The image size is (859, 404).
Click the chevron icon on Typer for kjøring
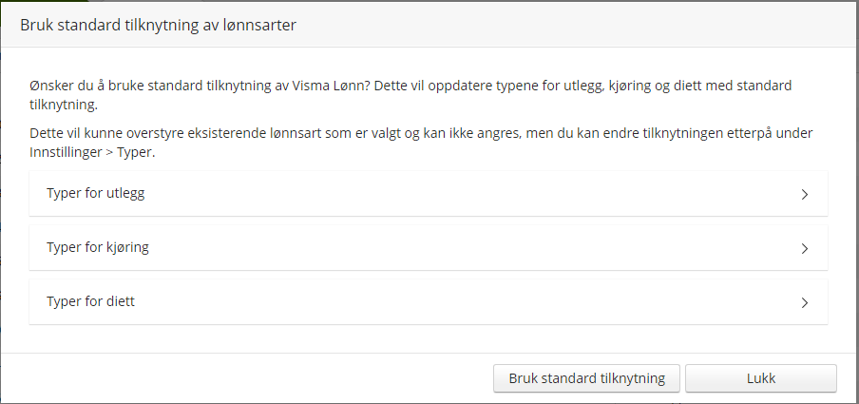tap(804, 248)
